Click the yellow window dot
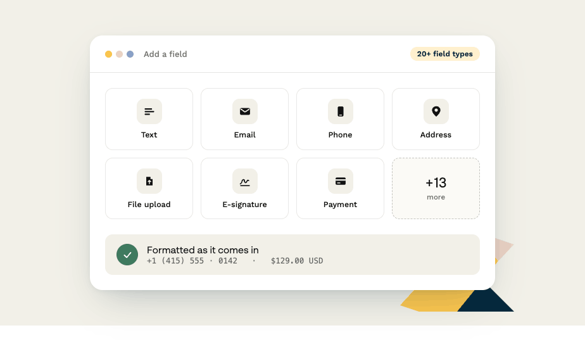The image size is (585, 342). coord(108,54)
